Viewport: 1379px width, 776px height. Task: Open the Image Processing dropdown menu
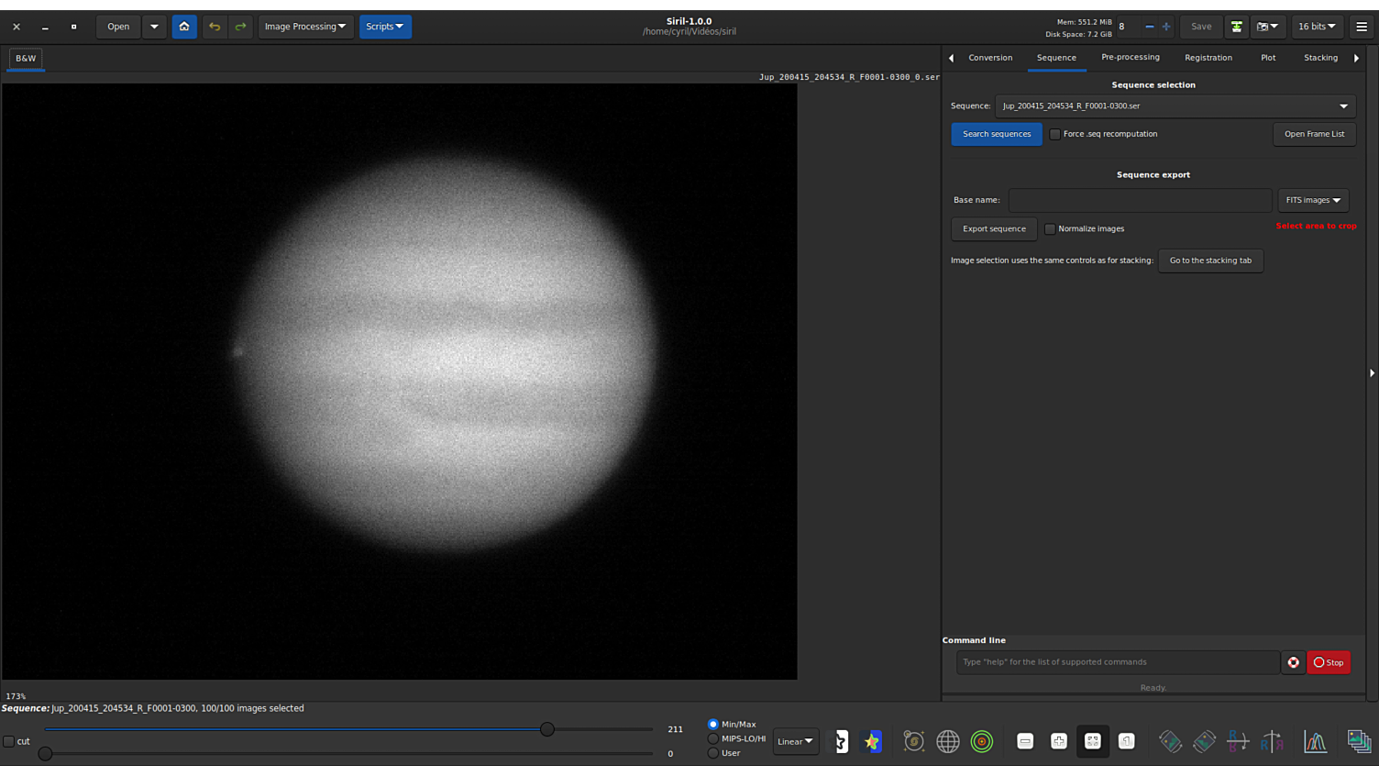tap(305, 27)
